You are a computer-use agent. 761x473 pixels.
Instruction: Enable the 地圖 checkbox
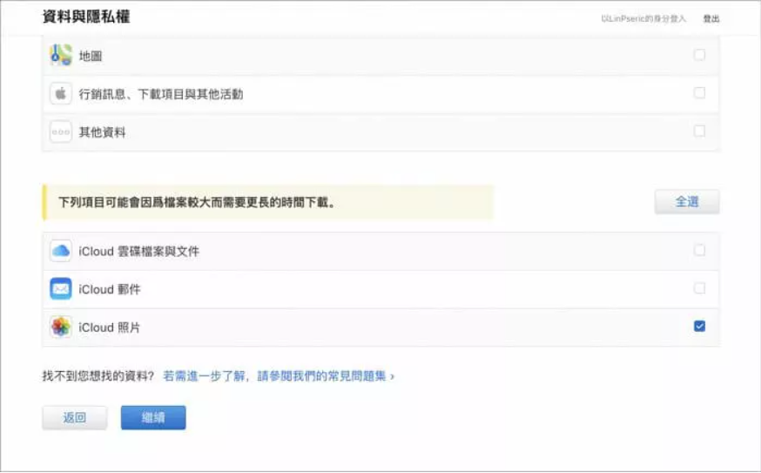(x=699, y=55)
